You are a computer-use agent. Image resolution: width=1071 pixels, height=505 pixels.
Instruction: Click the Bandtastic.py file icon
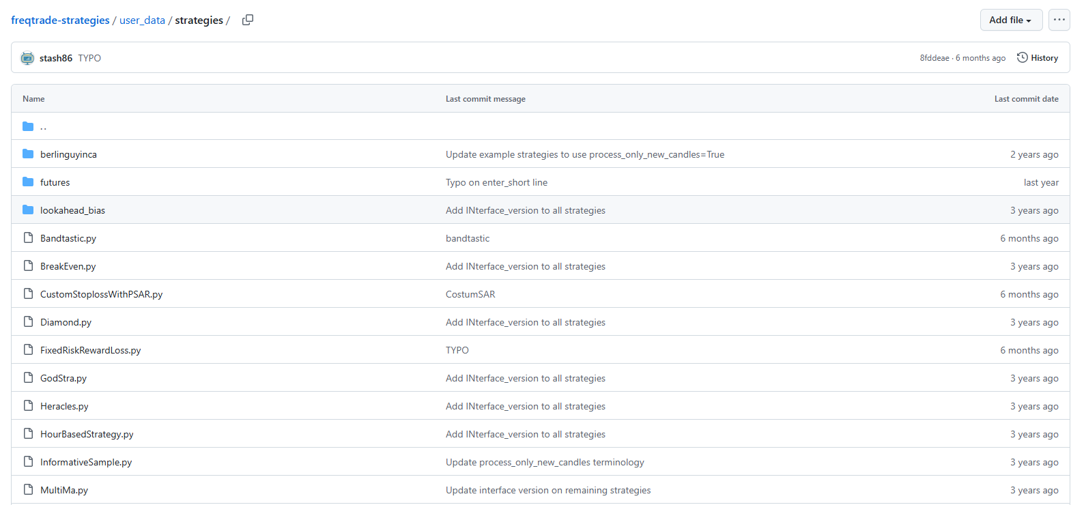(28, 238)
